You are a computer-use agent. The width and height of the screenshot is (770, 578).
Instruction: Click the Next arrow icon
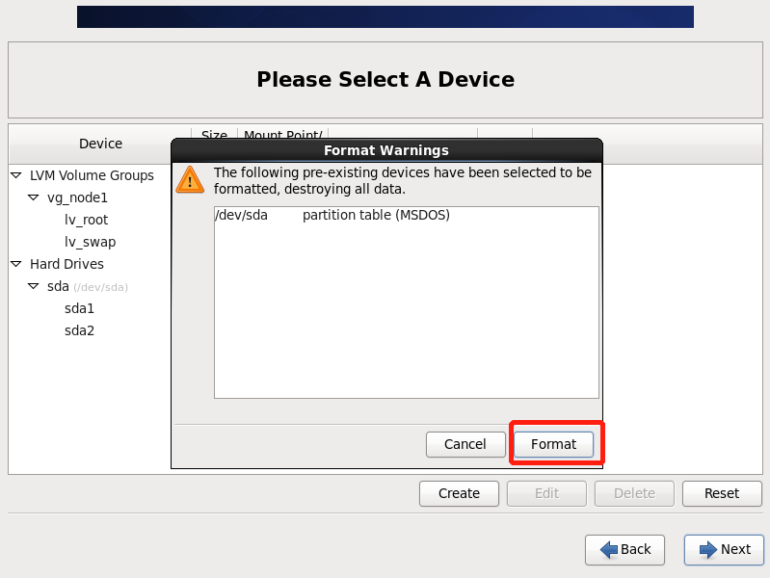point(708,549)
